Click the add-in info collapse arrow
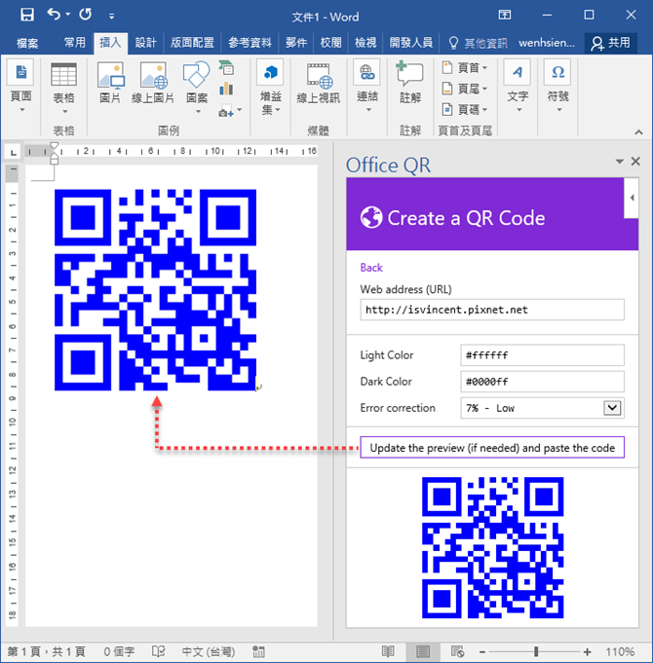 coord(631,198)
